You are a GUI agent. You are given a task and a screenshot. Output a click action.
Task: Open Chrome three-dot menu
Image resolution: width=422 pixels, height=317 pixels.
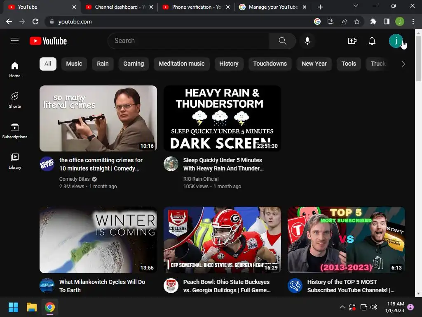point(413,21)
